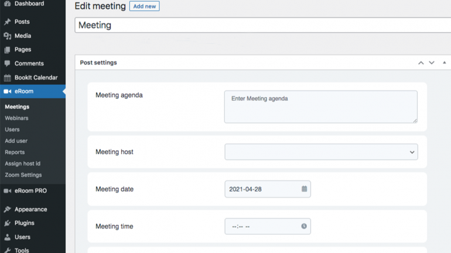Collapse the Post settings panel
The height and width of the screenshot is (253, 451).
click(444, 63)
